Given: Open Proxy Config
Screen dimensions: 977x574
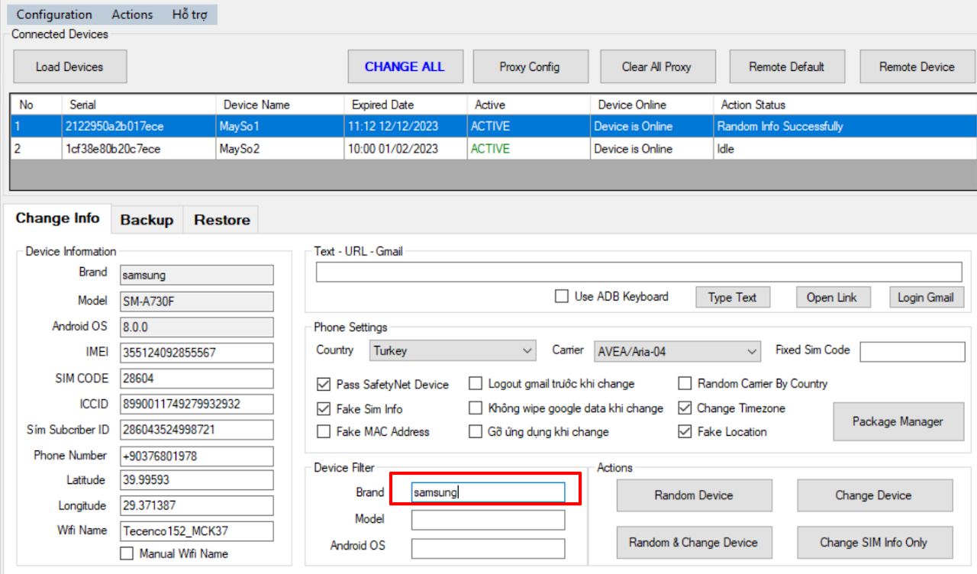Looking at the screenshot, I should (x=530, y=66).
